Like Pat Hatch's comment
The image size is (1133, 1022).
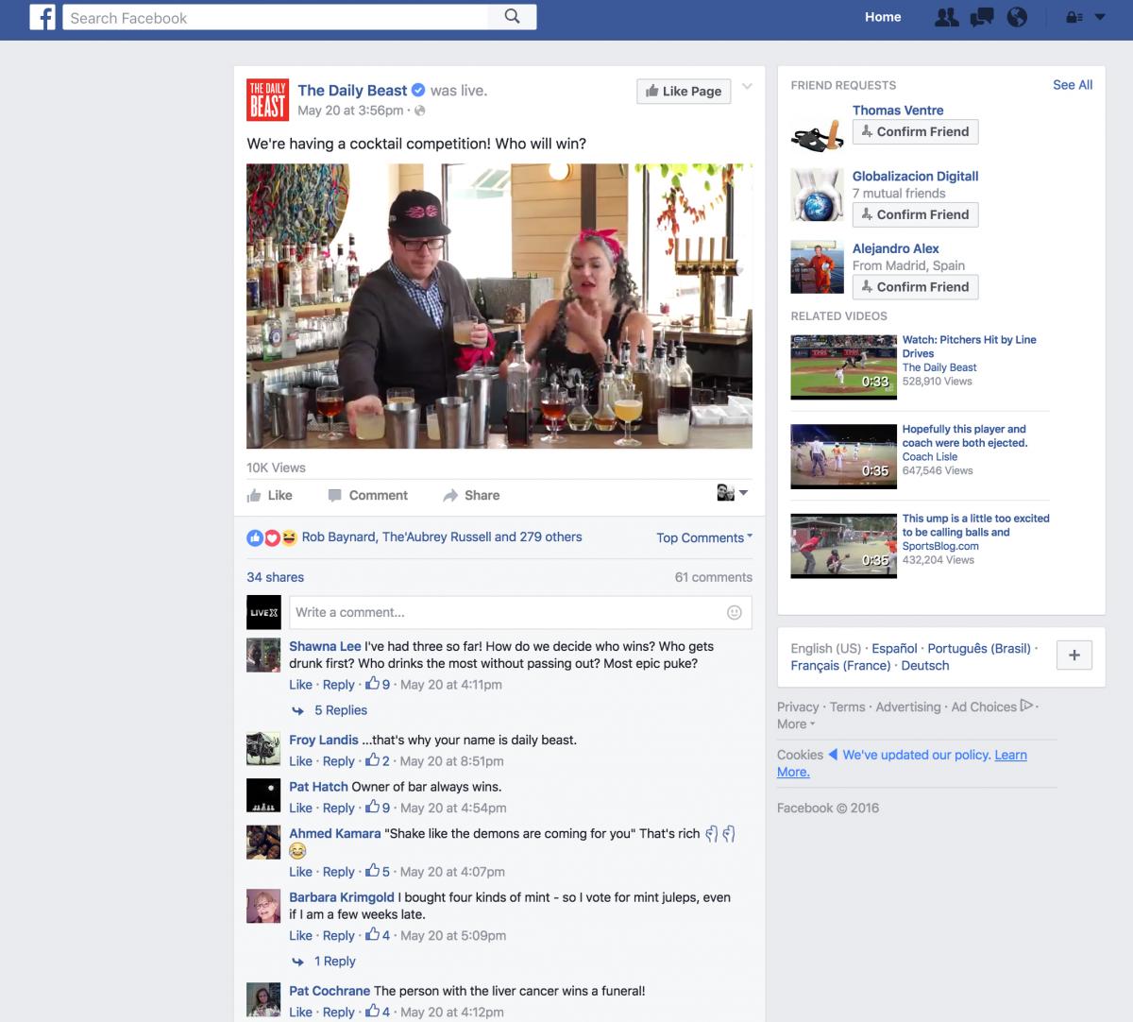tap(300, 808)
